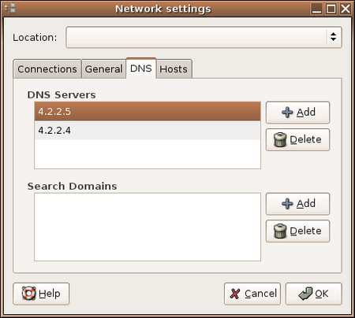Click the plus icon beside DNS Servers Add

pyautogui.click(x=287, y=113)
